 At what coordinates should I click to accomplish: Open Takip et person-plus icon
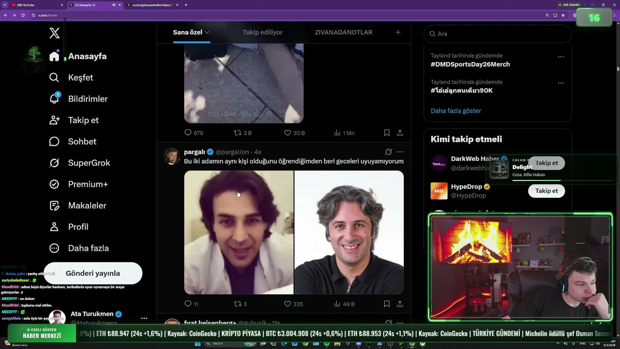(x=54, y=120)
